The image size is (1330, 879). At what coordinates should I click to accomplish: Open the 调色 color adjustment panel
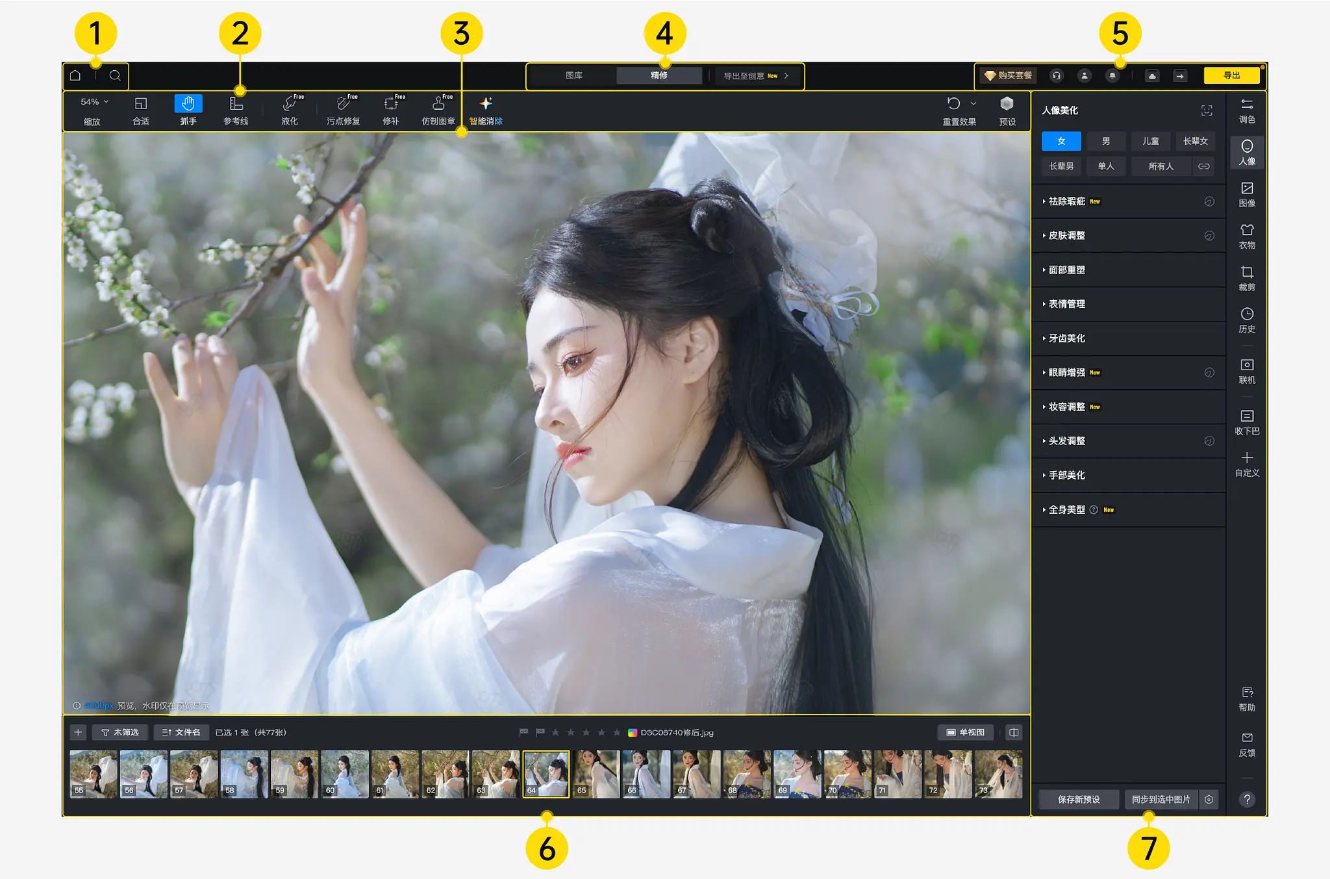(x=1246, y=110)
